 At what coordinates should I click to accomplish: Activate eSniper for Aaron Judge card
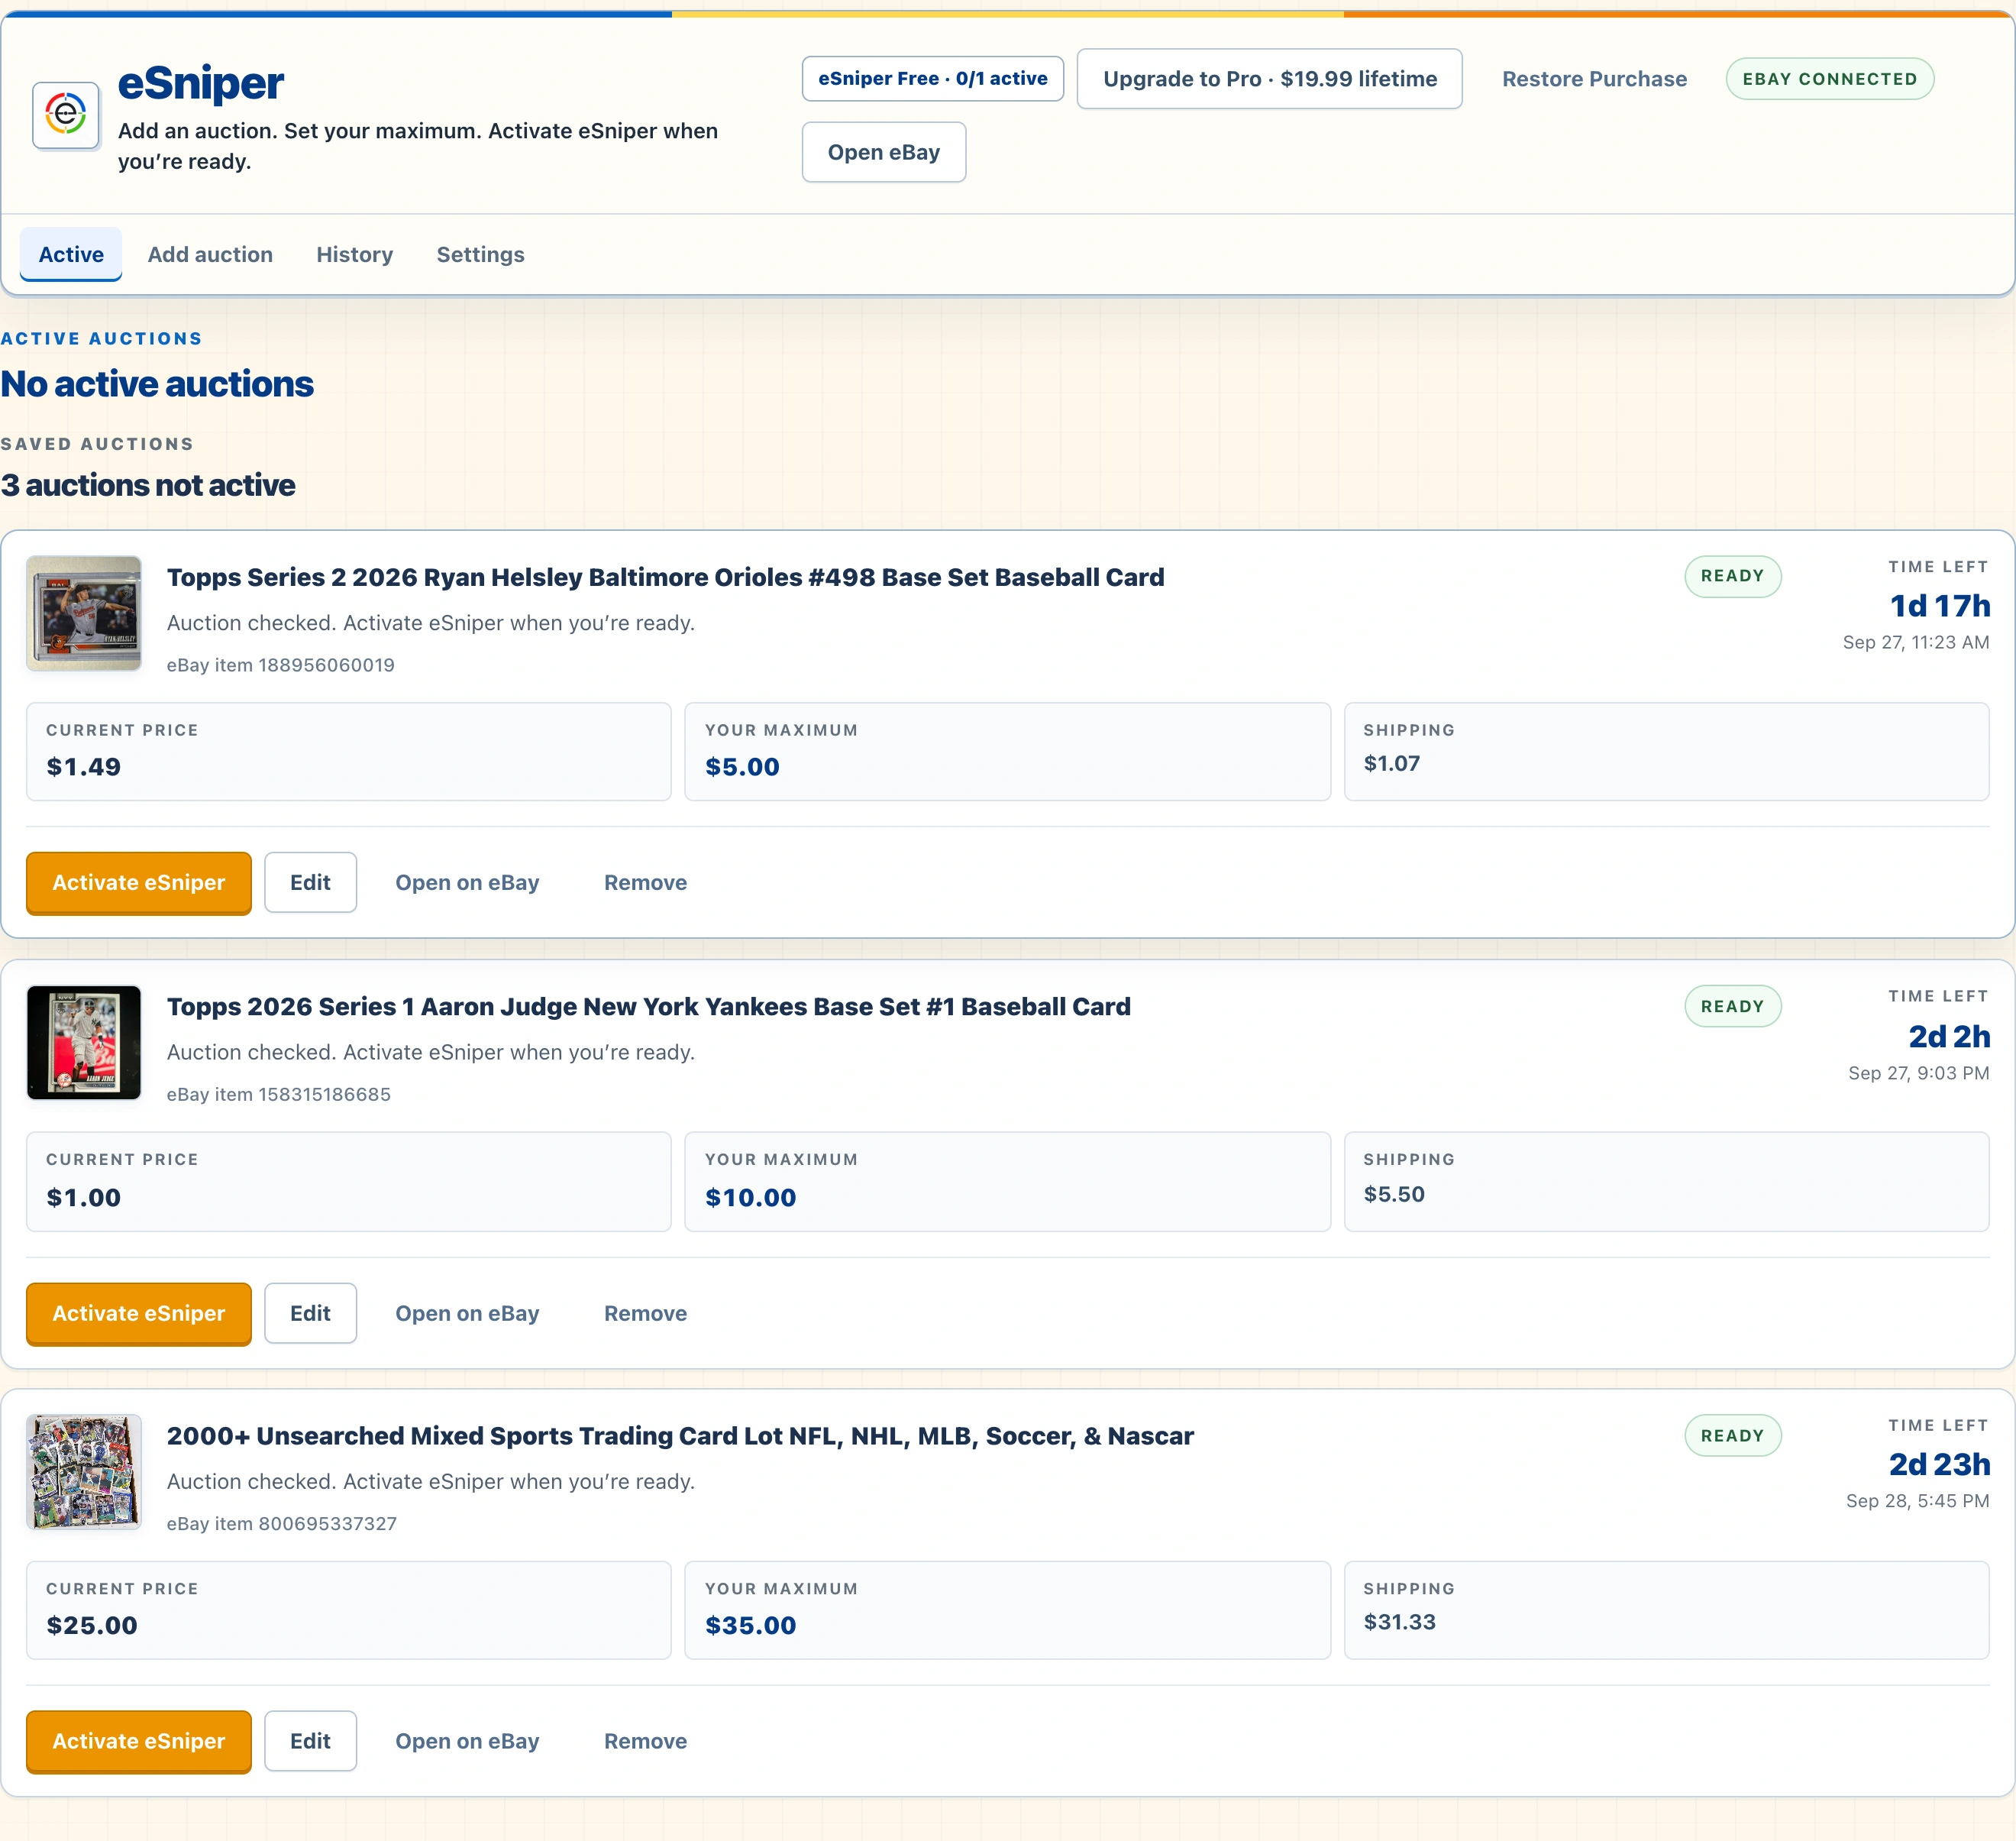pos(139,1312)
